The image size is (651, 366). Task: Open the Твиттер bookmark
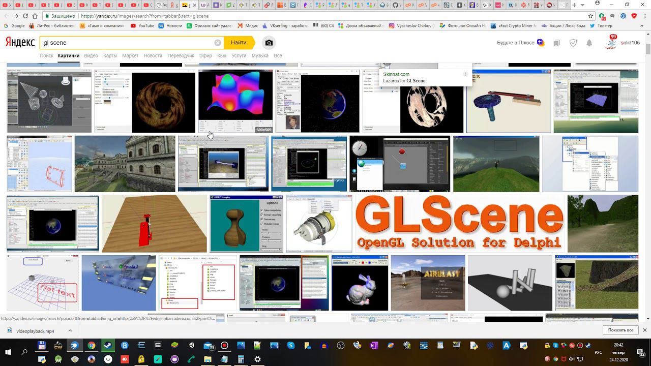[601, 25]
